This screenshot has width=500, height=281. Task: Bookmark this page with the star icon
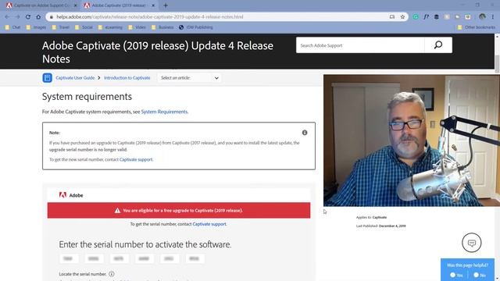coord(402,17)
